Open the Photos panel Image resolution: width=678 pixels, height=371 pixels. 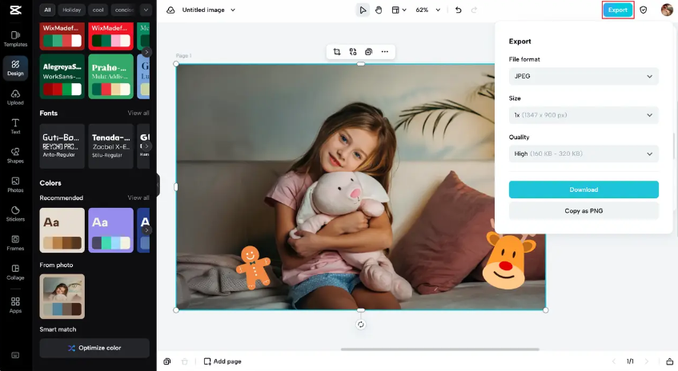[15, 185]
